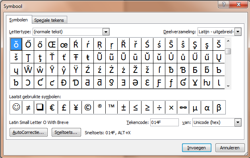The image size is (250, 158).
Task: Switch to the Symbolen tab
Action: (19, 20)
